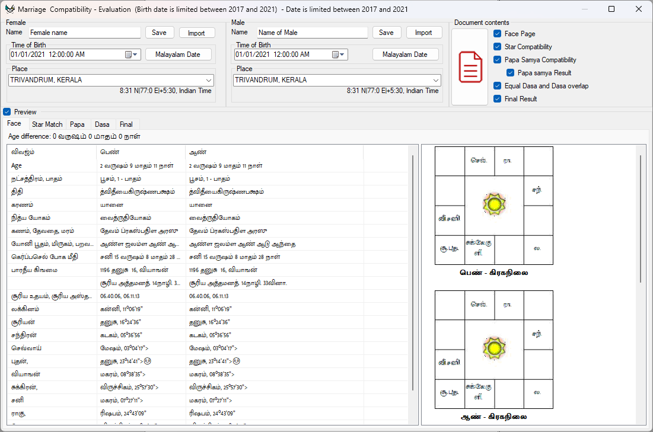The width and height of the screenshot is (653, 432).
Task: Click Save in the Female section
Action: pos(159,33)
